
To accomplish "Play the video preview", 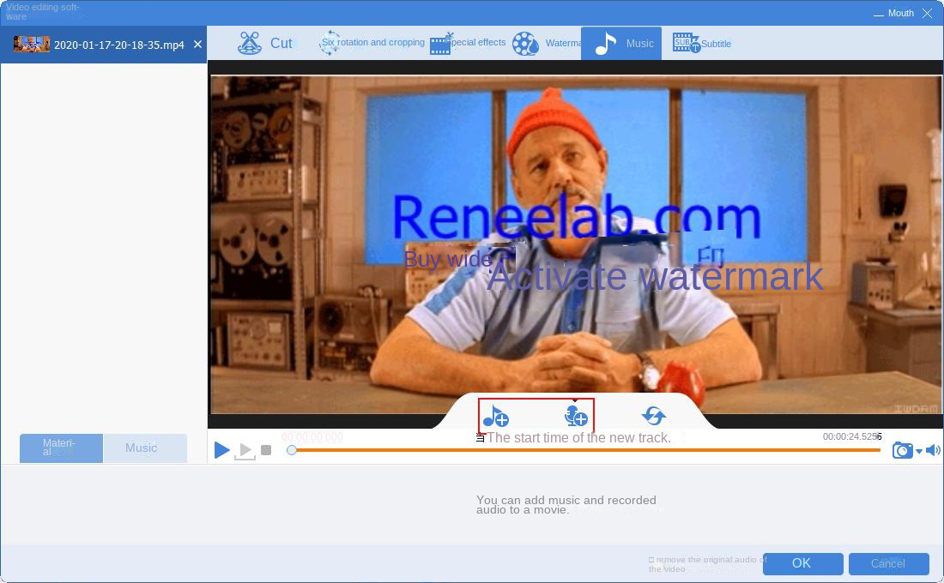I will [x=221, y=449].
